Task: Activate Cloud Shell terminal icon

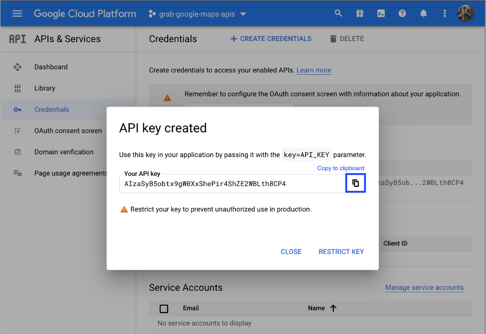Action: pyautogui.click(x=381, y=14)
